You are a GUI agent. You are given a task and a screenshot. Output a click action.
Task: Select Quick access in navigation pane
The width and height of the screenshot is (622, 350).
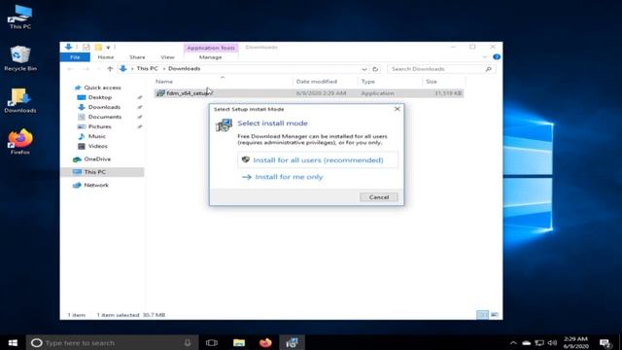97,87
